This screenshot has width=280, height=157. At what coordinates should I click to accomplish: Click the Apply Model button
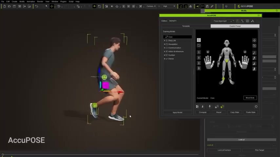point(177,113)
